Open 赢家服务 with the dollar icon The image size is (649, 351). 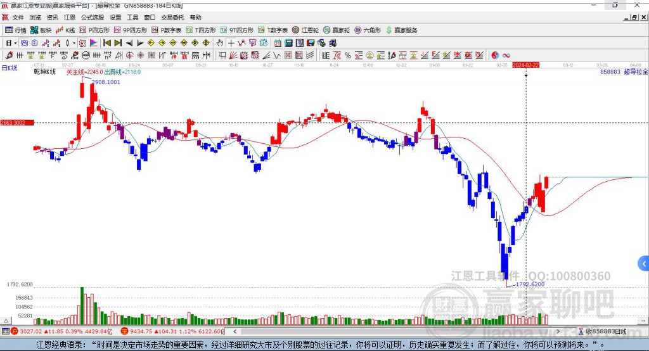coord(402,30)
